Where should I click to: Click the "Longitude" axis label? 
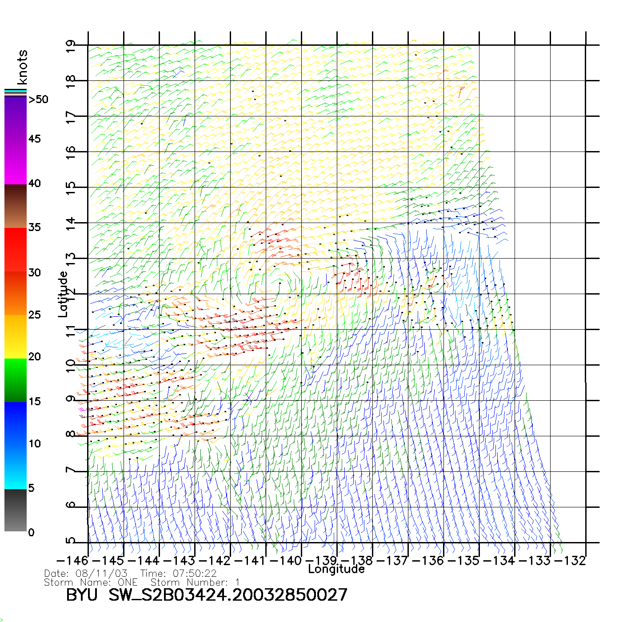point(336,569)
